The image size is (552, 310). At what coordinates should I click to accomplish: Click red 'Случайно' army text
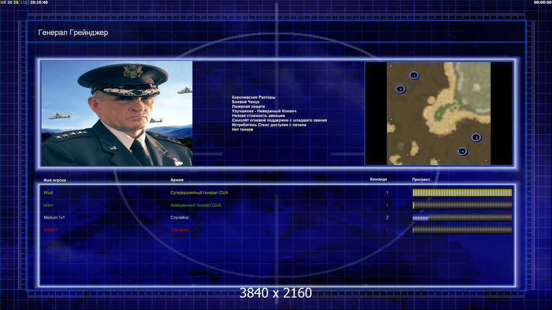point(179,230)
